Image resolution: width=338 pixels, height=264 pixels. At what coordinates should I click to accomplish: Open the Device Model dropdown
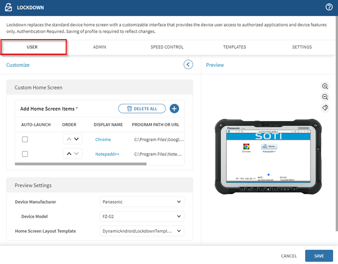click(x=142, y=217)
